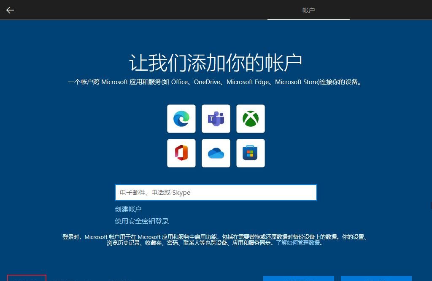
Task: Click the Xbox icon tile
Action: [251, 119]
